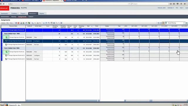Viewport: 188px width, 106px height.
Task: Select the Assignments subtab
Action: (22, 17)
